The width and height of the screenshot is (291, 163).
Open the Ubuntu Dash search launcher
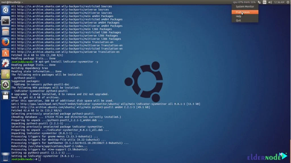[x=5, y=10]
